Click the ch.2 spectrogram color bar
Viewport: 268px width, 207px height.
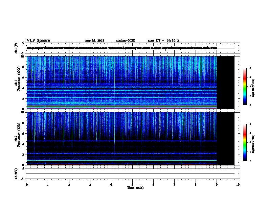pyautogui.click(x=245, y=142)
